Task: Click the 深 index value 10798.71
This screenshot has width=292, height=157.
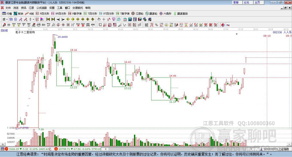Action: (64, 149)
